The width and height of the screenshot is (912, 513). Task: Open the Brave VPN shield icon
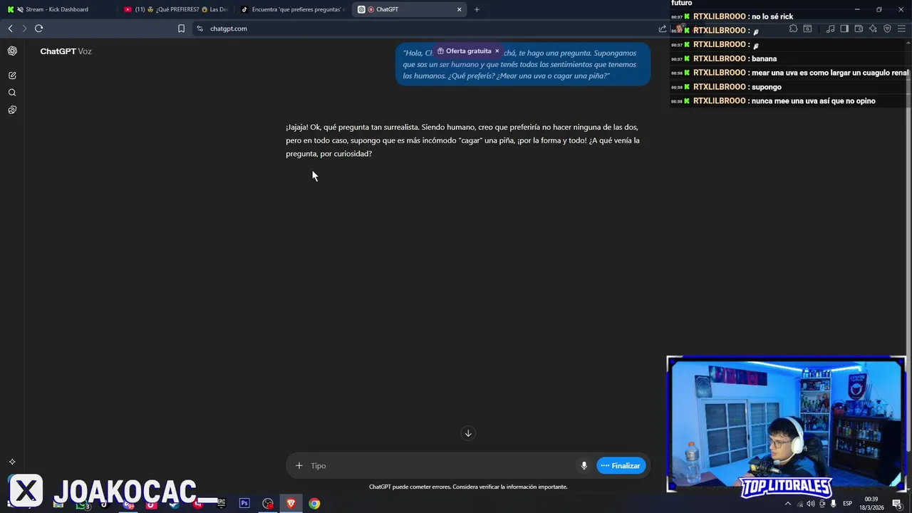point(887,28)
